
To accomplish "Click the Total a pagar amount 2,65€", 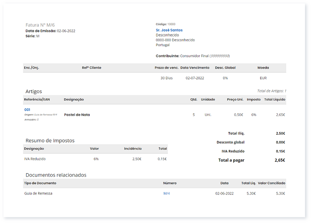I will pos(280,160).
